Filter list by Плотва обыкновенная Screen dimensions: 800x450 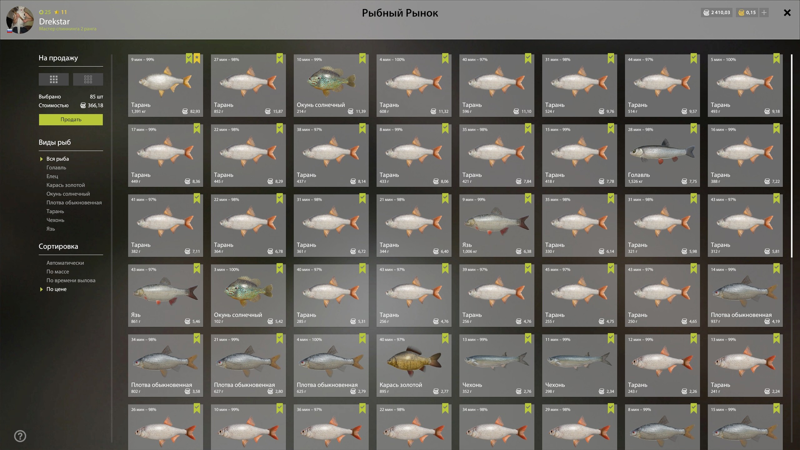pyautogui.click(x=74, y=202)
